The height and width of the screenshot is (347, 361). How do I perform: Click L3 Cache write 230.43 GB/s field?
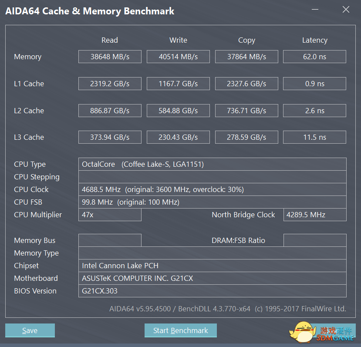[x=178, y=137]
